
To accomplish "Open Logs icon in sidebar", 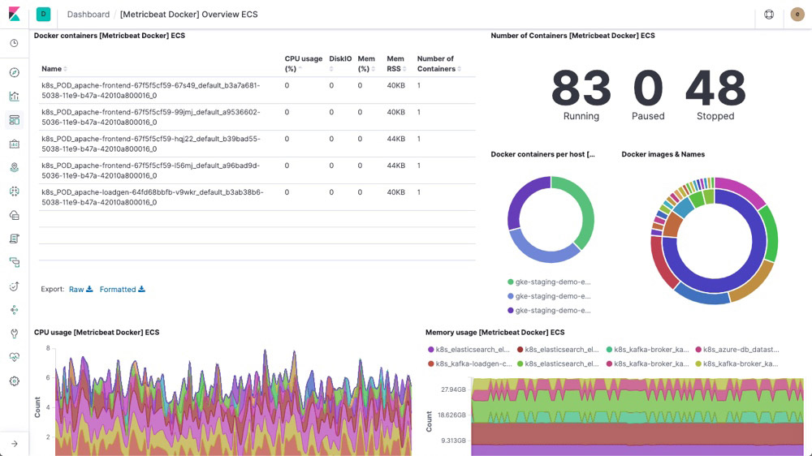I will point(15,239).
